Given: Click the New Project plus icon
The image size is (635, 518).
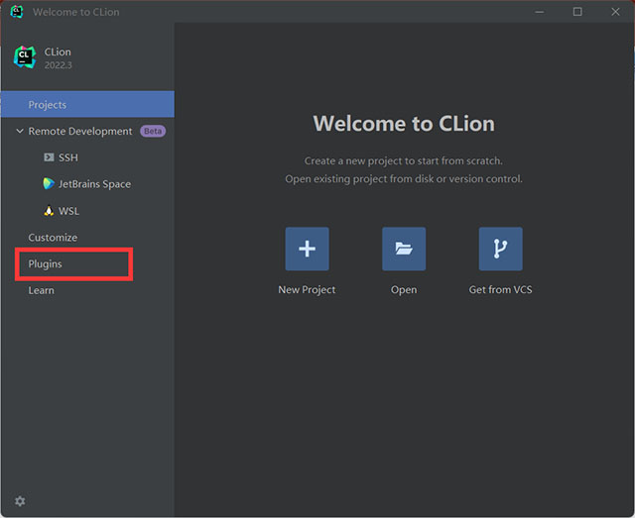Looking at the screenshot, I should pyautogui.click(x=307, y=249).
